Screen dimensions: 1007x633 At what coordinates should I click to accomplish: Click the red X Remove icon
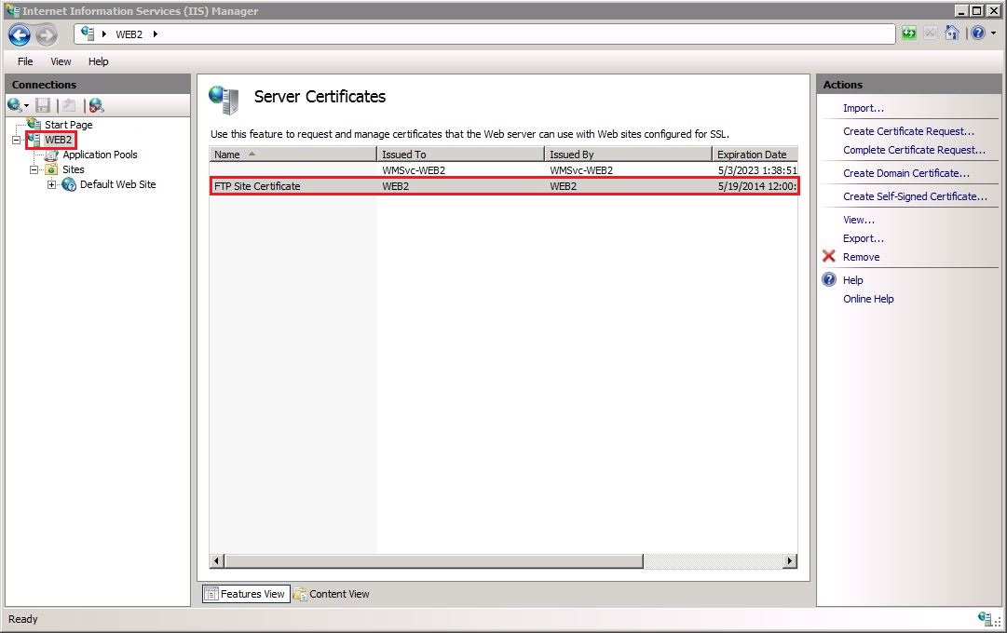pos(829,257)
